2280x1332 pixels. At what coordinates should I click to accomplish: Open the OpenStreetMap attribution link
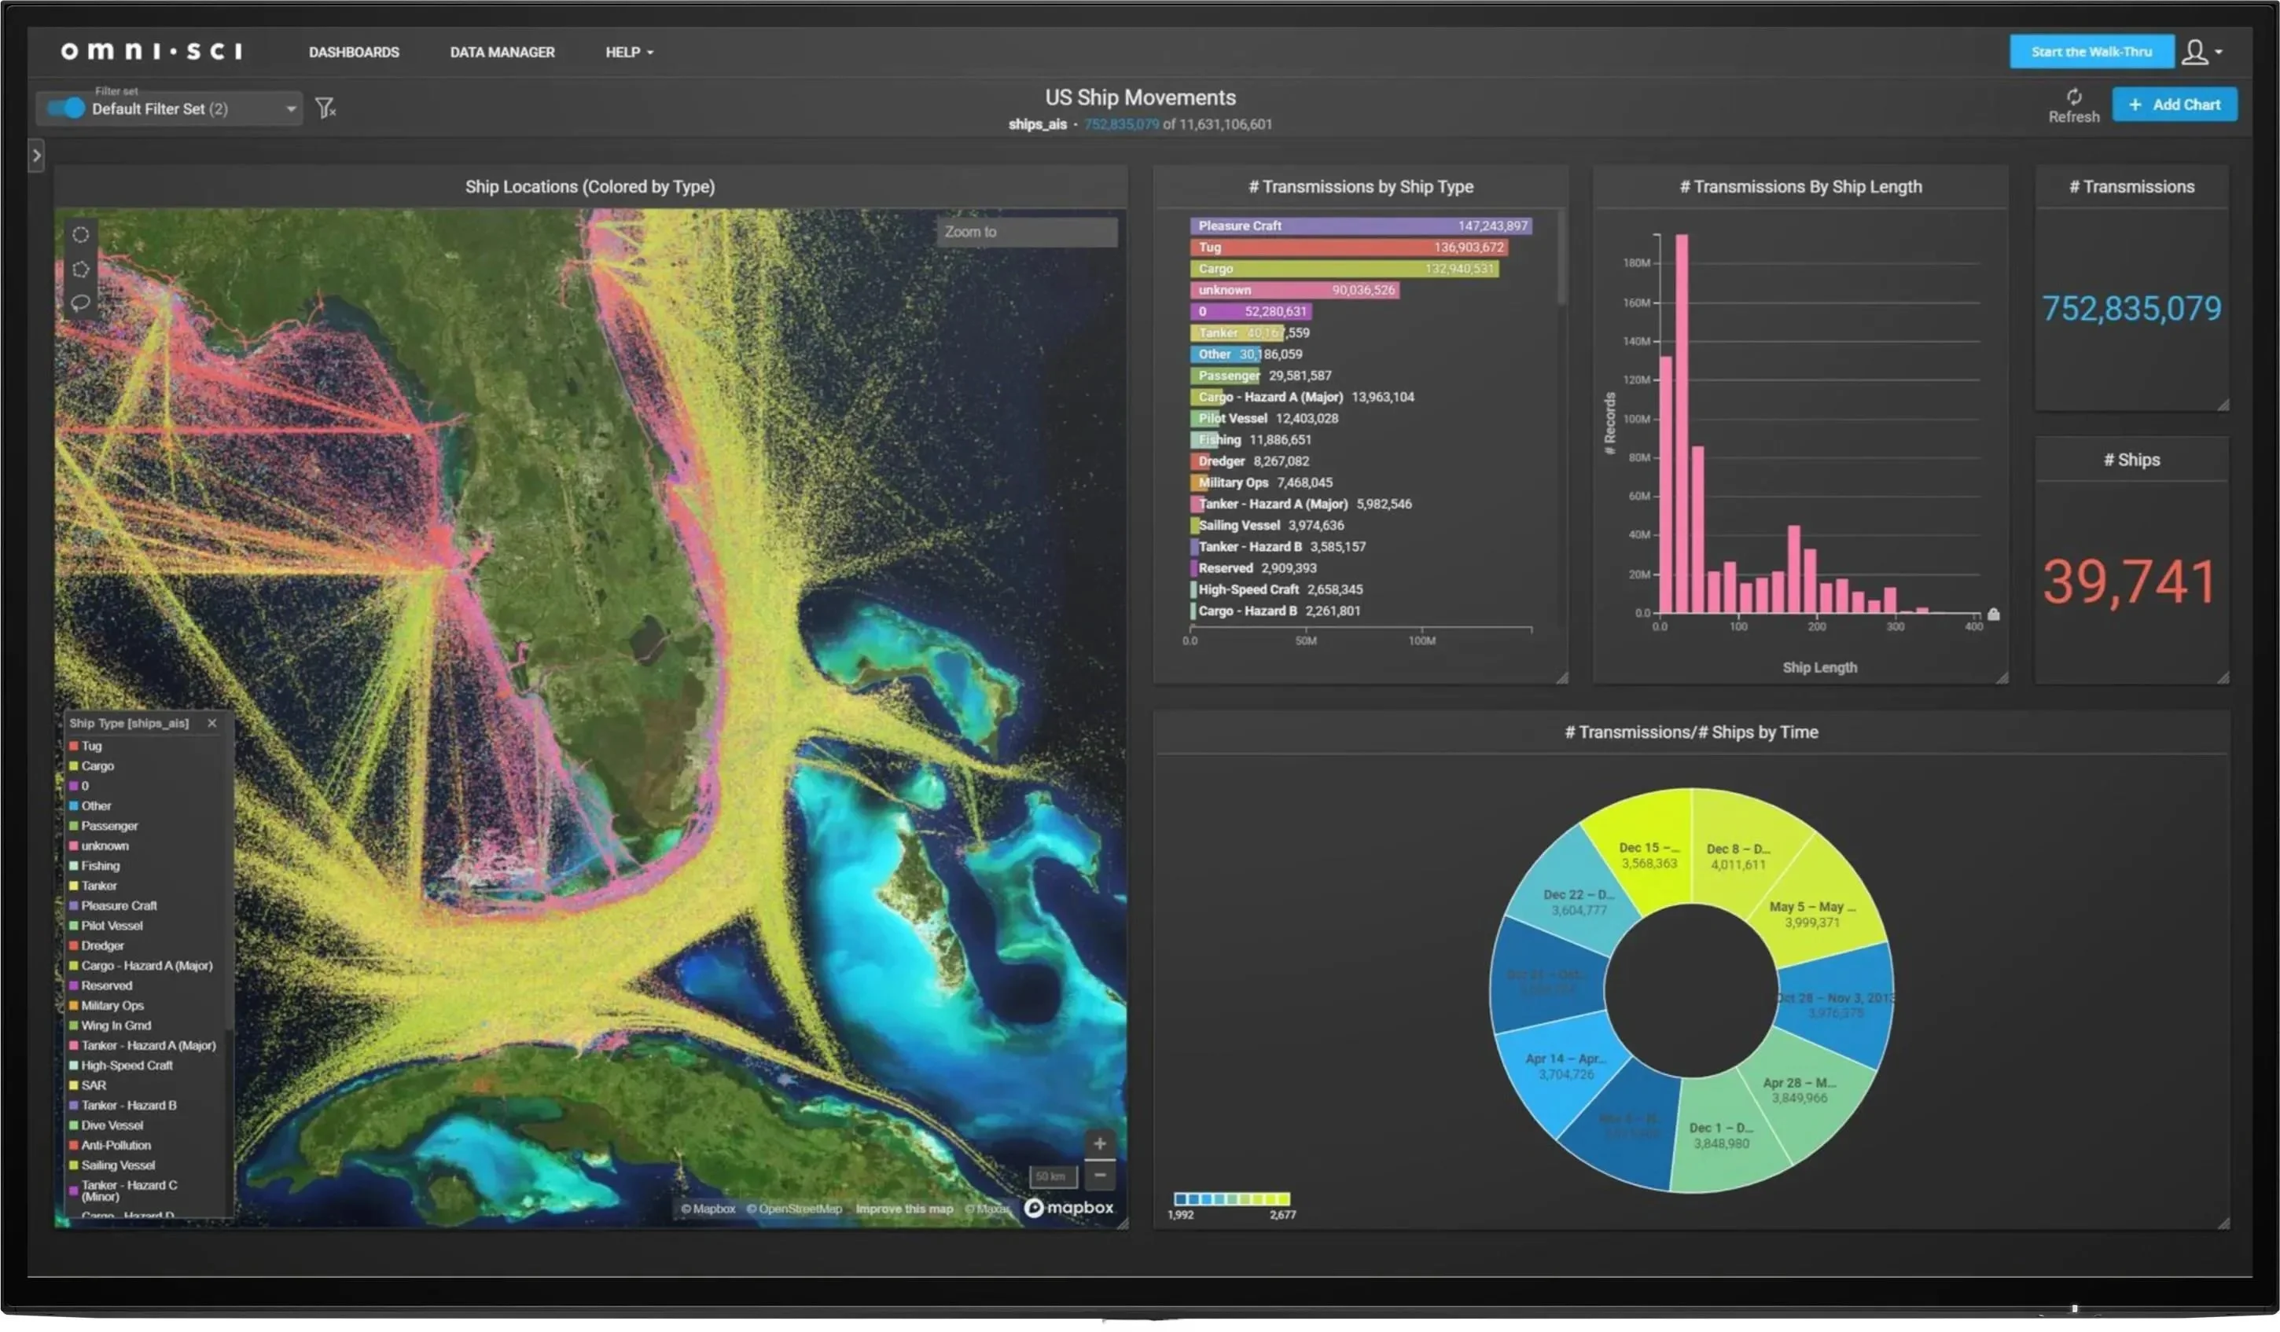(x=793, y=1209)
